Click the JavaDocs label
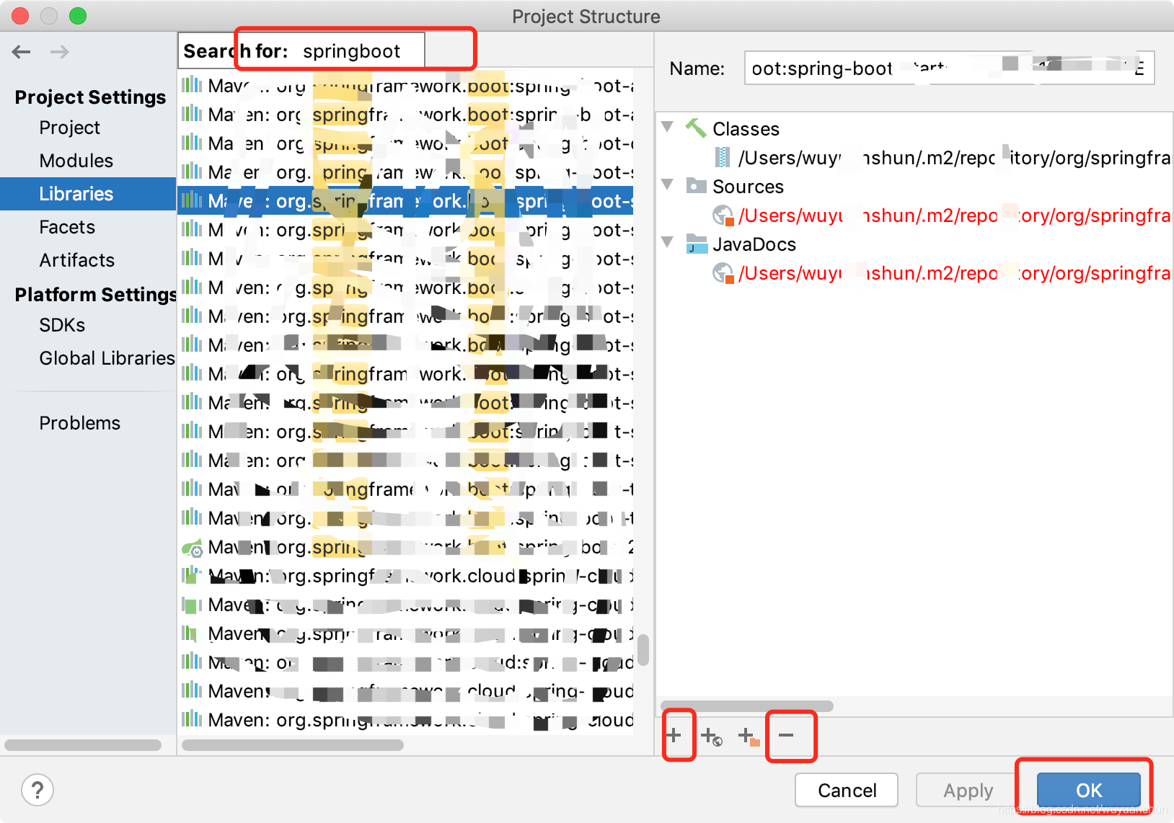Screen dimensions: 1174x823 754,244
